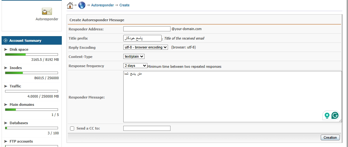Click the @your-domain.com text
This screenshot has height=147, width=348.
coord(187,29)
